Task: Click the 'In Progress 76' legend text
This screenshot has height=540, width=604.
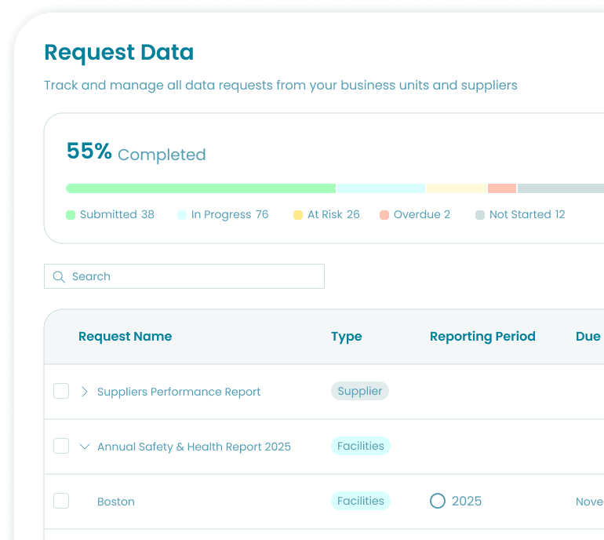Action: (230, 214)
